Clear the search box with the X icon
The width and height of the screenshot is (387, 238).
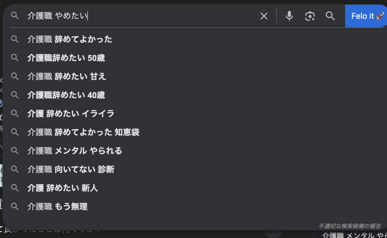pos(264,16)
